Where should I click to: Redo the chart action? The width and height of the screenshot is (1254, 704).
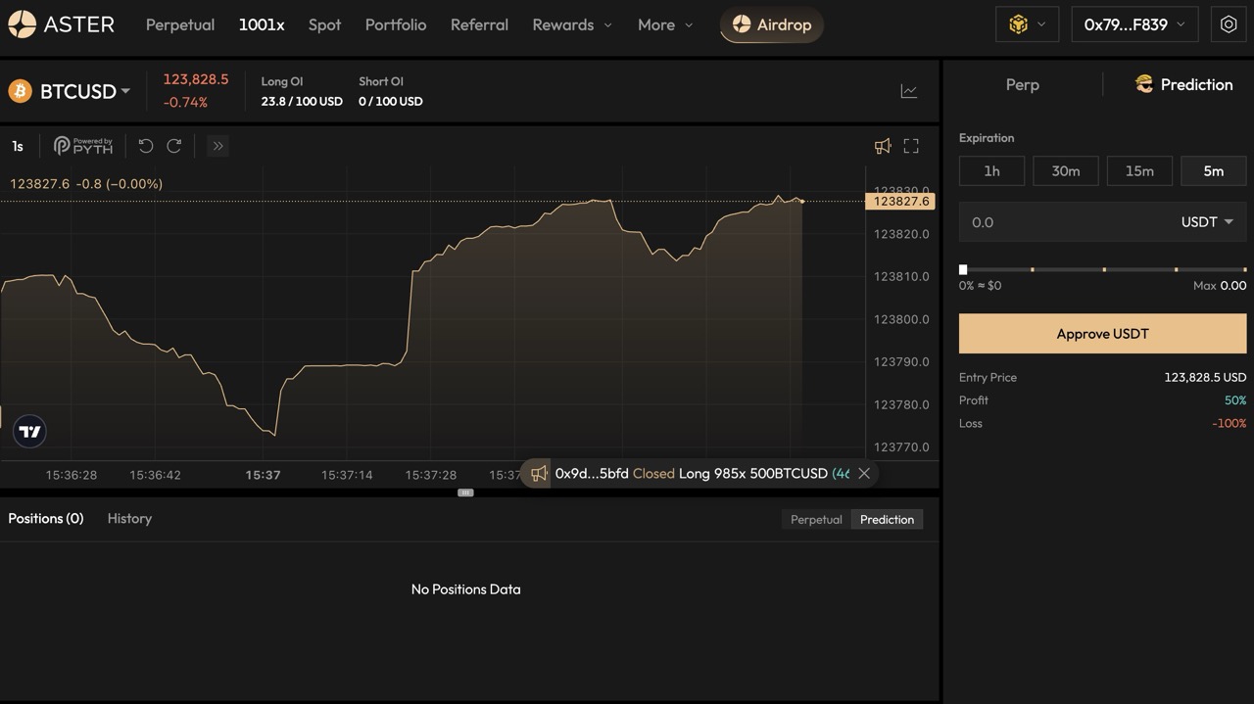(174, 146)
